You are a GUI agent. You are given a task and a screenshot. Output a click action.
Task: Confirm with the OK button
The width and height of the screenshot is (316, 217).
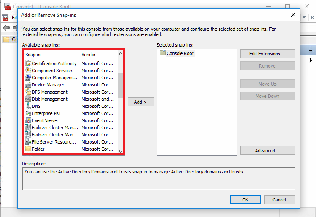click(245, 200)
